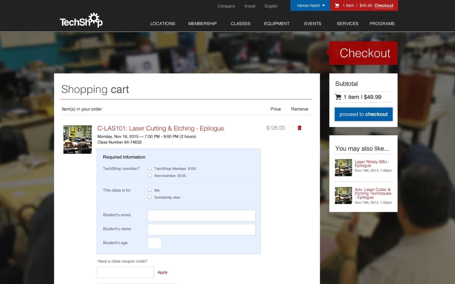Click the $125.00 price text
Image resolution: width=455 pixels, height=284 pixels.
(276, 128)
